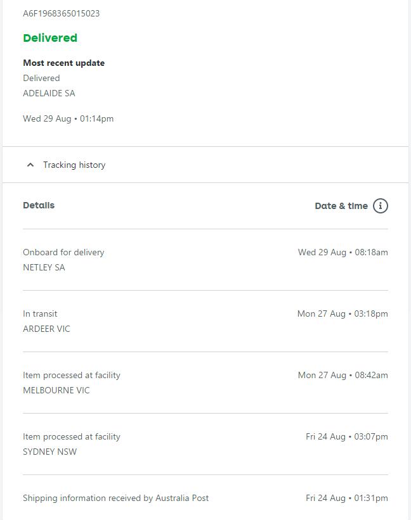The width and height of the screenshot is (411, 520).
Task: Click the Tracking history label
Action: point(74,165)
